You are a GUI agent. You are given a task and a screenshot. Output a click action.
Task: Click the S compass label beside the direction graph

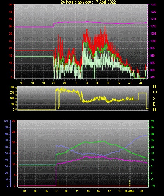click(154, 99)
